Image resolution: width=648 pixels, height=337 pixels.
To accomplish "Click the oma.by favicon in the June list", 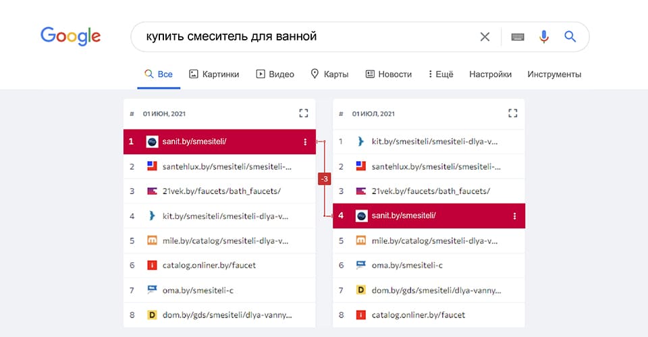I will point(152,290).
